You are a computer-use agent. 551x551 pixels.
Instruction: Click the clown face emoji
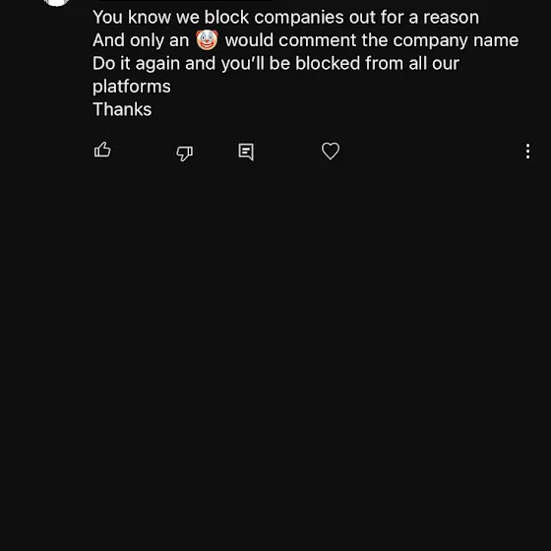click(x=207, y=40)
